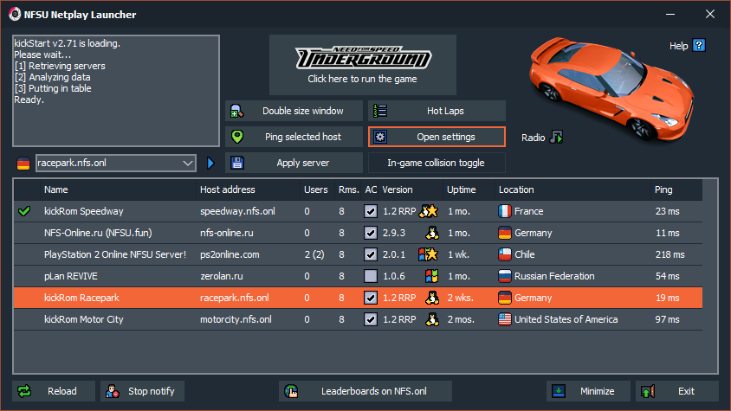Sort table by Rms. column header

click(348, 189)
